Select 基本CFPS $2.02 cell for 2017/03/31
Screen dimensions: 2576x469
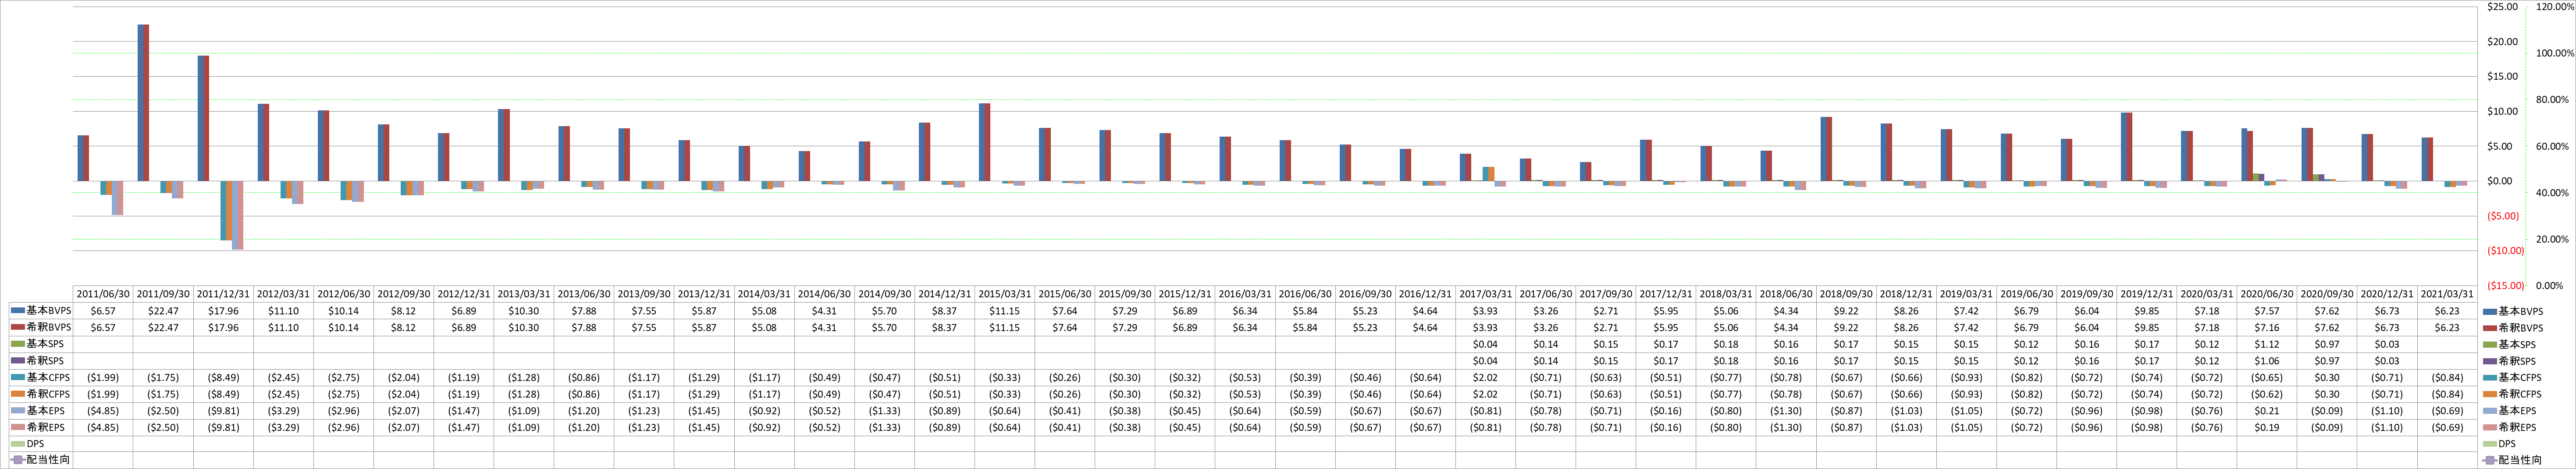(x=1487, y=377)
